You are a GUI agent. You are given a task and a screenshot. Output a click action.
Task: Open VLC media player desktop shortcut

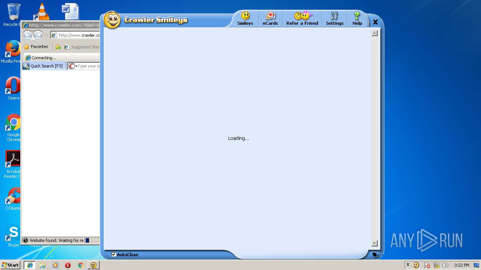[42, 12]
